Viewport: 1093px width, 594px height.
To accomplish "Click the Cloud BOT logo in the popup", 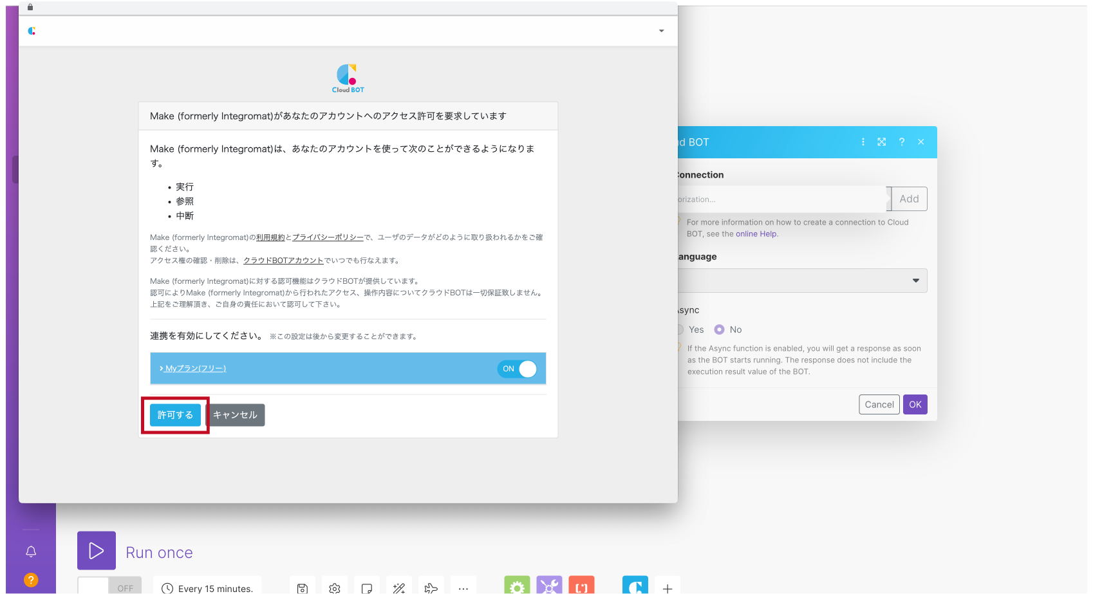I will point(348,79).
